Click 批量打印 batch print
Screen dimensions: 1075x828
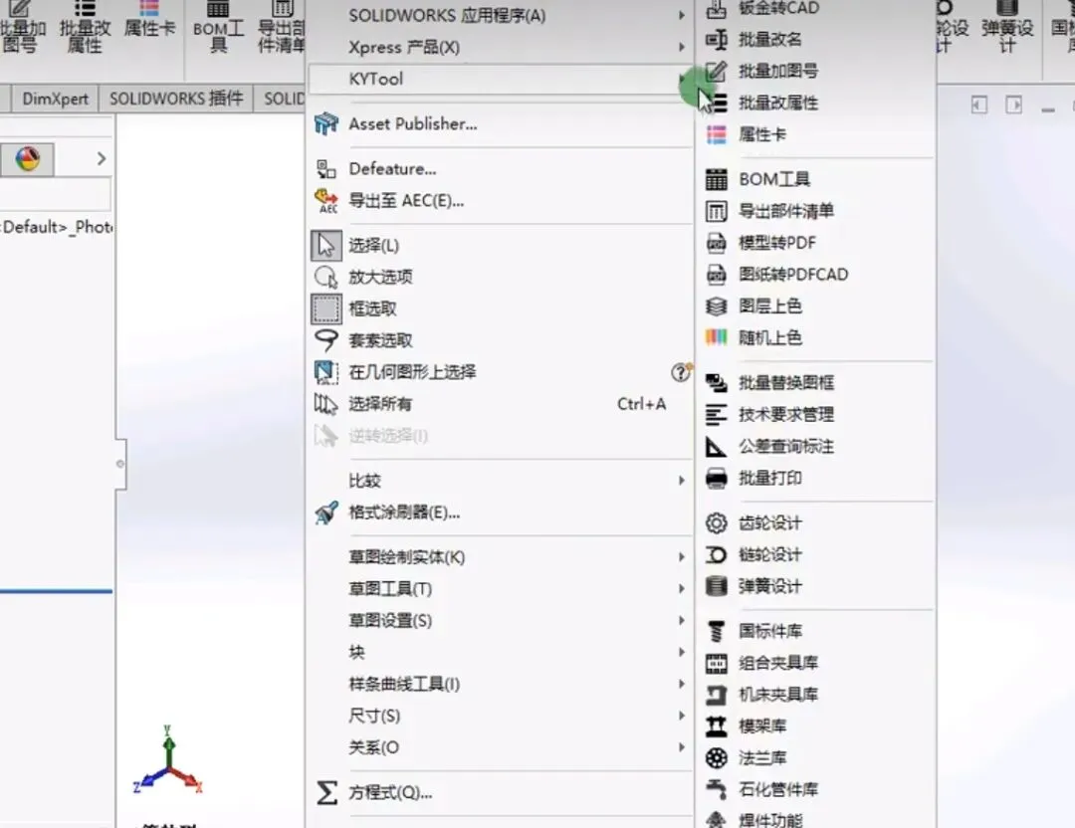tap(769, 478)
